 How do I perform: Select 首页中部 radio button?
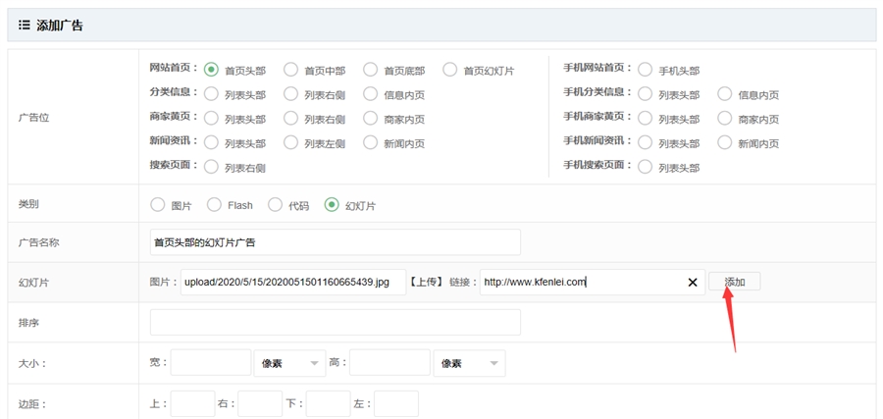(290, 70)
